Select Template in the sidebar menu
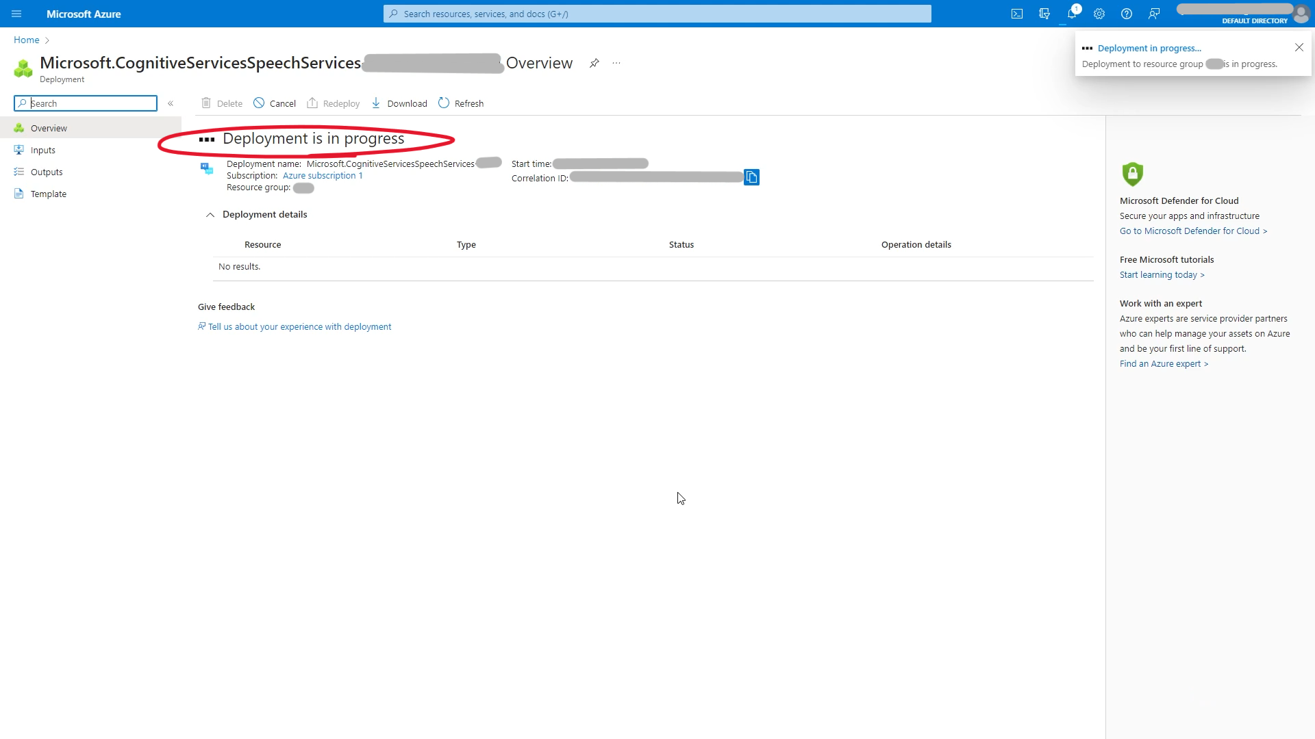Image resolution: width=1315 pixels, height=739 pixels. click(x=48, y=194)
